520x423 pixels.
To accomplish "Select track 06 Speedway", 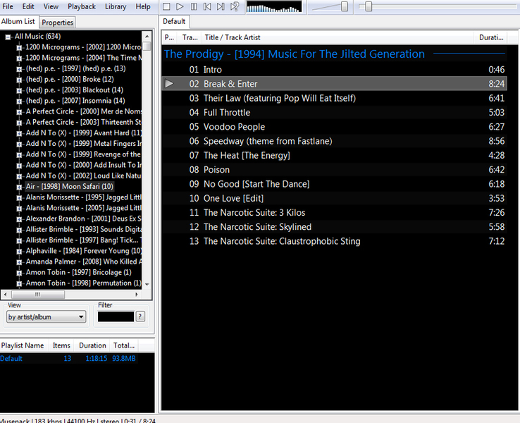I will (334, 141).
